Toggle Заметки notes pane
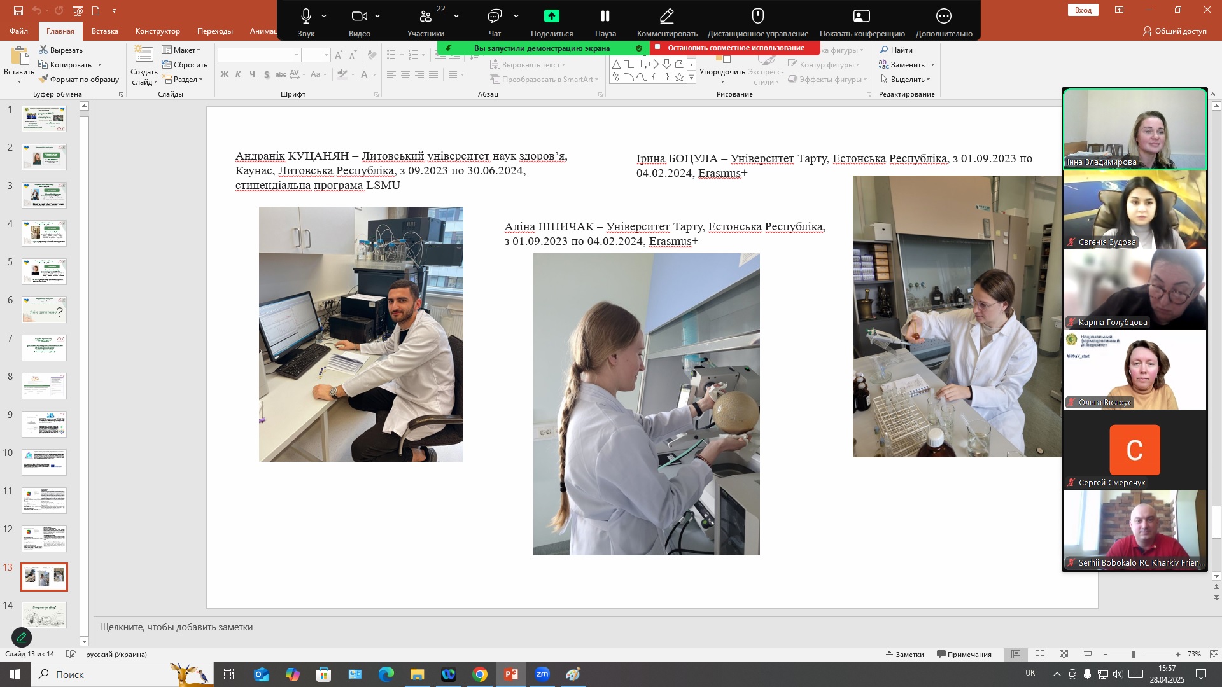 pos(905,655)
